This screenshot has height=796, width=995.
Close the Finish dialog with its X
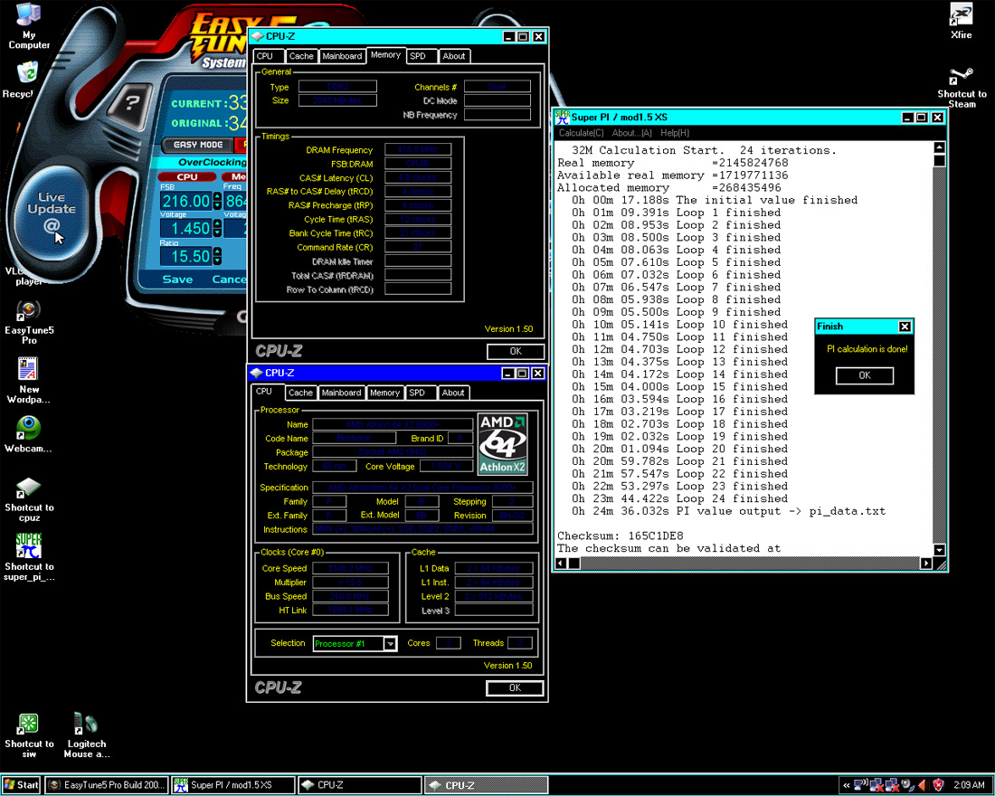pos(905,327)
